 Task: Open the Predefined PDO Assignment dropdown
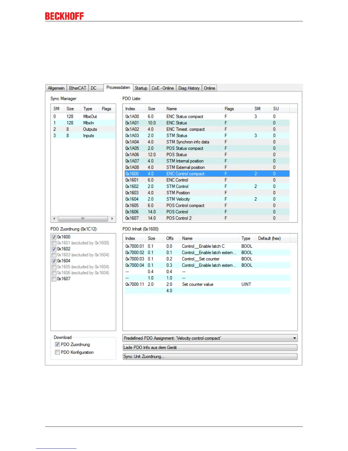click(210, 338)
